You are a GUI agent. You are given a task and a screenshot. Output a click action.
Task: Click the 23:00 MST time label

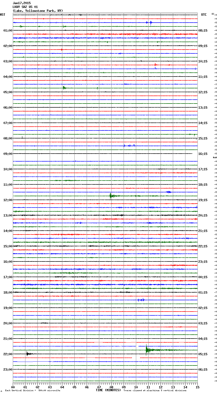click(x=8, y=369)
